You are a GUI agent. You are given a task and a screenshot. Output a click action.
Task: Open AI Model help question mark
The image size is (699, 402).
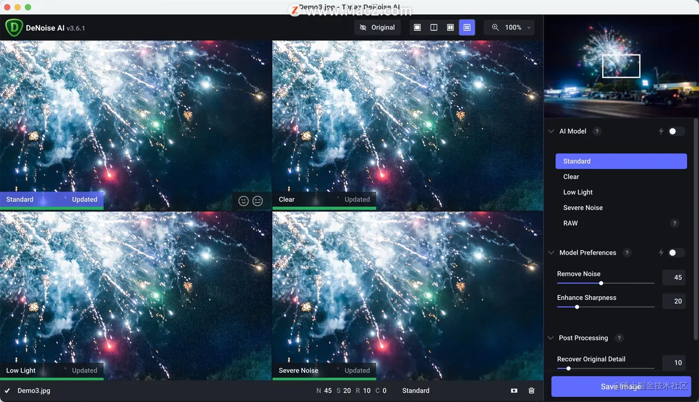(597, 131)
